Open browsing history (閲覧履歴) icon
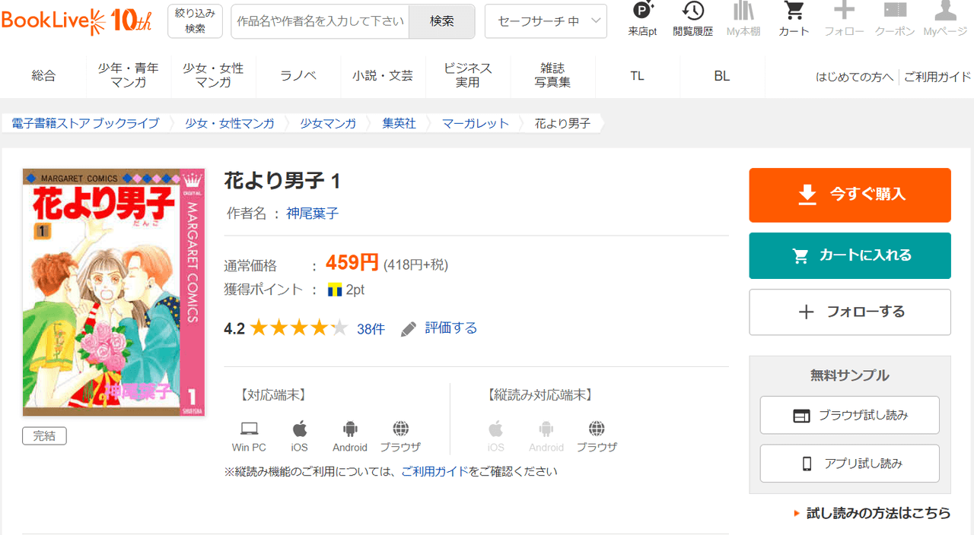974x535 pixels. (692, 19)
